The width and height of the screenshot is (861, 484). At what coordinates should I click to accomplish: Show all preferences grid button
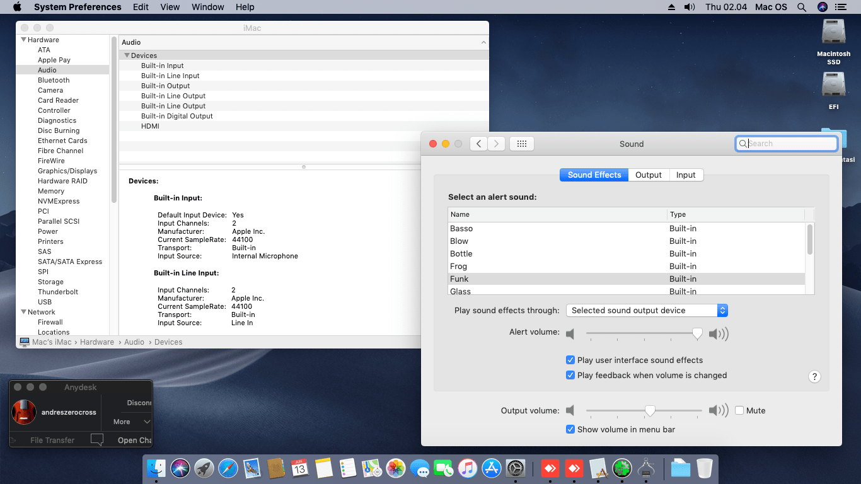pyautogui.click(x=521, y=144)
